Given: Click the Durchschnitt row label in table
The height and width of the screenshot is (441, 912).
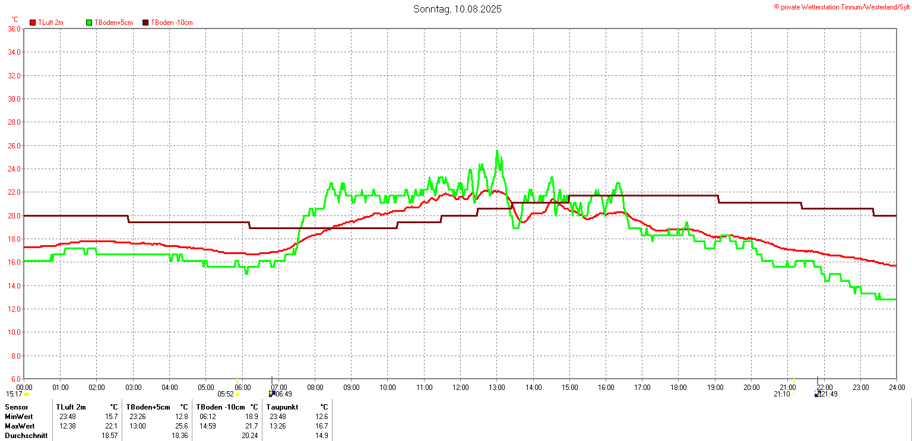Looking at the screenshot, I should [25, 436].
